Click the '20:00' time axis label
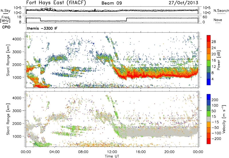The width and height of the screenshot is (229, 158). pyautogui.click(x=169, y=152)
